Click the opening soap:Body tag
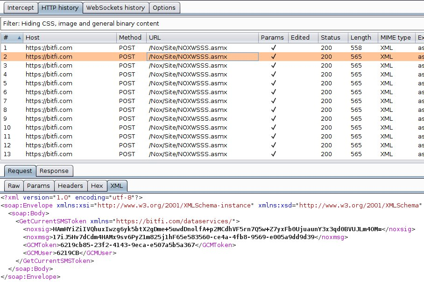Screen dimensions: 424x282 28,213
